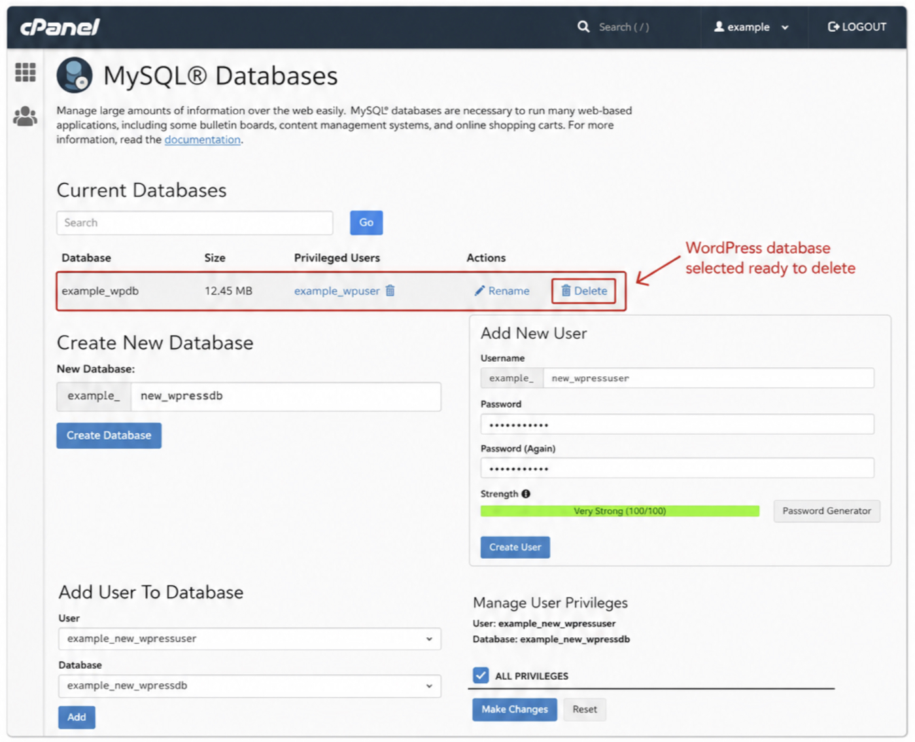Click the example_wpdb database name cell
Image resolution: width=915 pixels, height=742 pixels.
pos(100,291)
